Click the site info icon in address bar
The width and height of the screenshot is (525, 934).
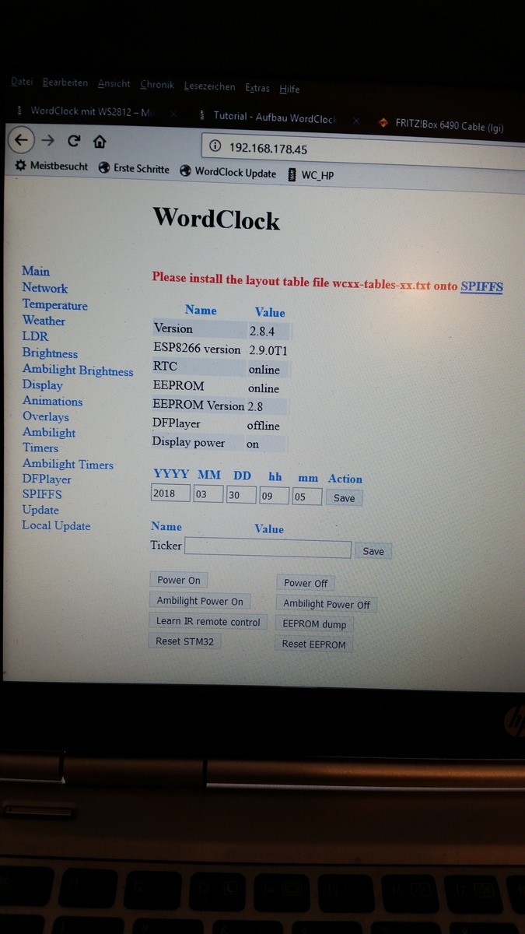215,146
